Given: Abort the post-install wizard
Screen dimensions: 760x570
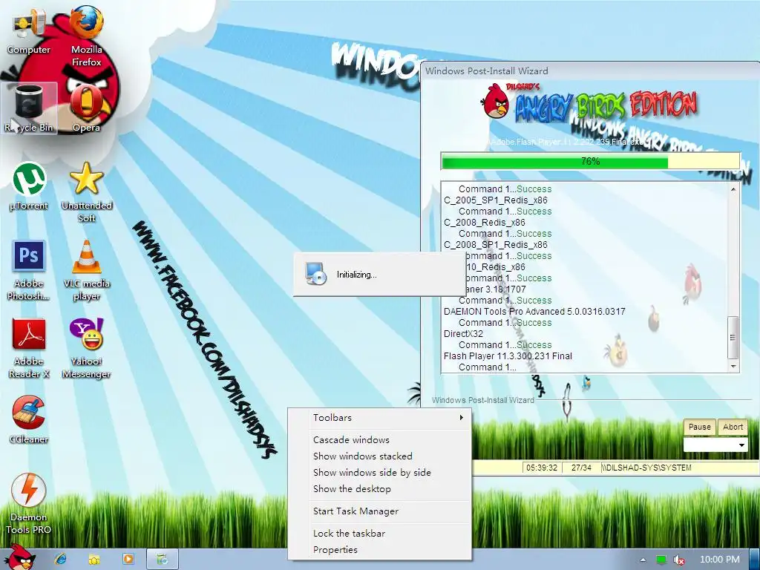Looking at the screenshot, I should [x=733, y=427].
